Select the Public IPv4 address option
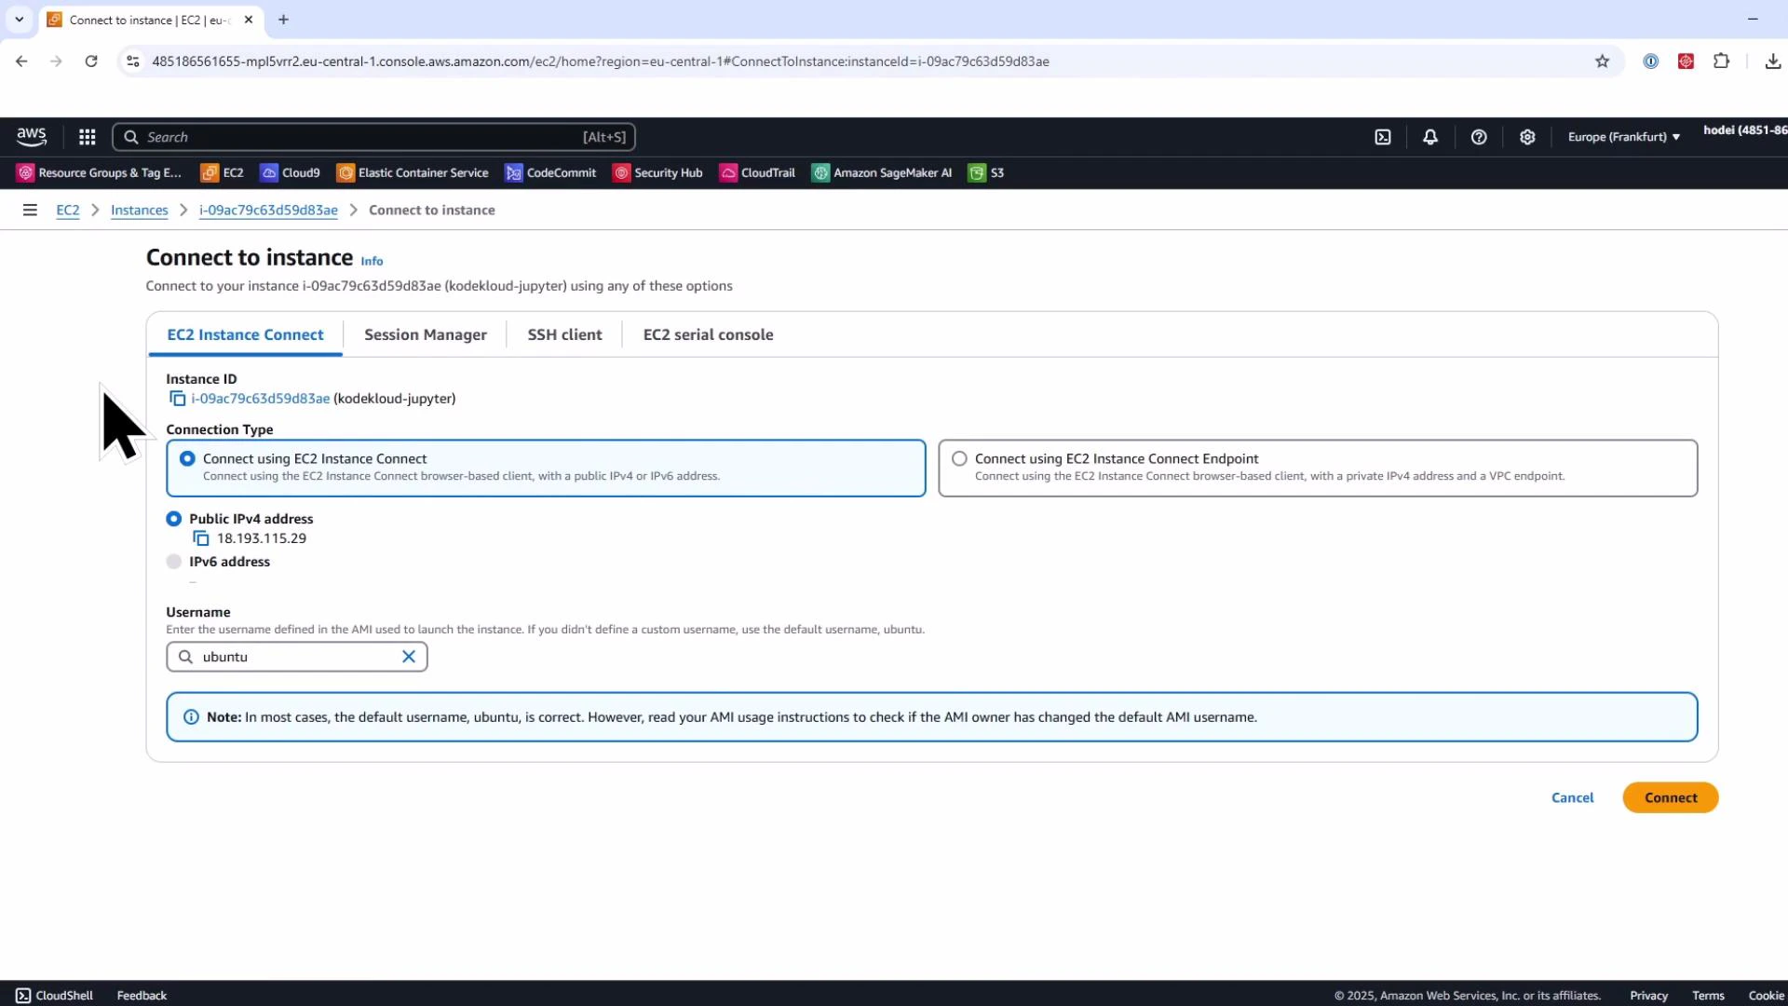The image size is (1788, 1006). [173, 519]
